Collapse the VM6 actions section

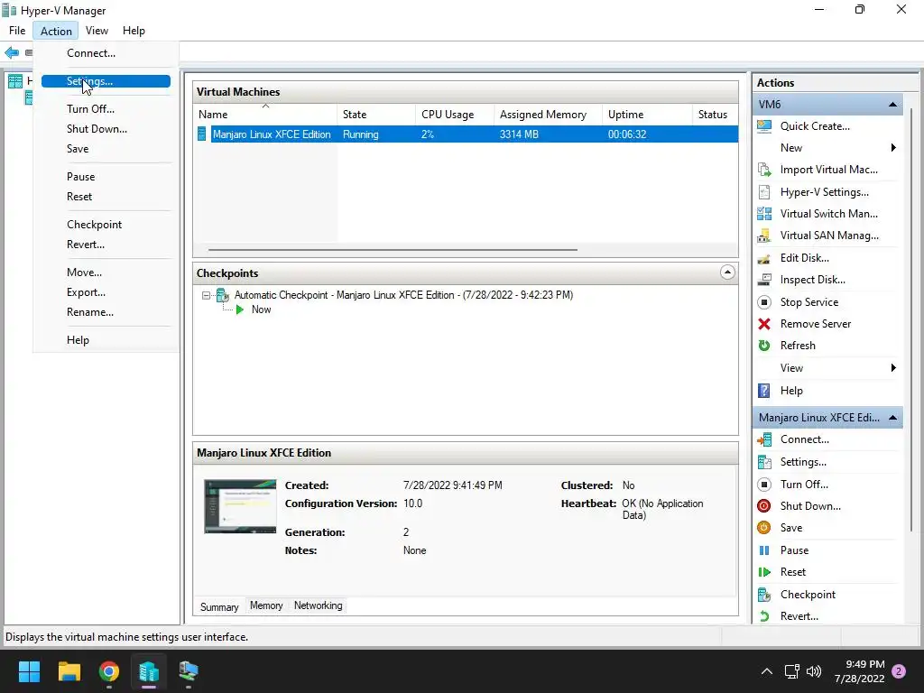pyautogui.click(x=892, y=105)
